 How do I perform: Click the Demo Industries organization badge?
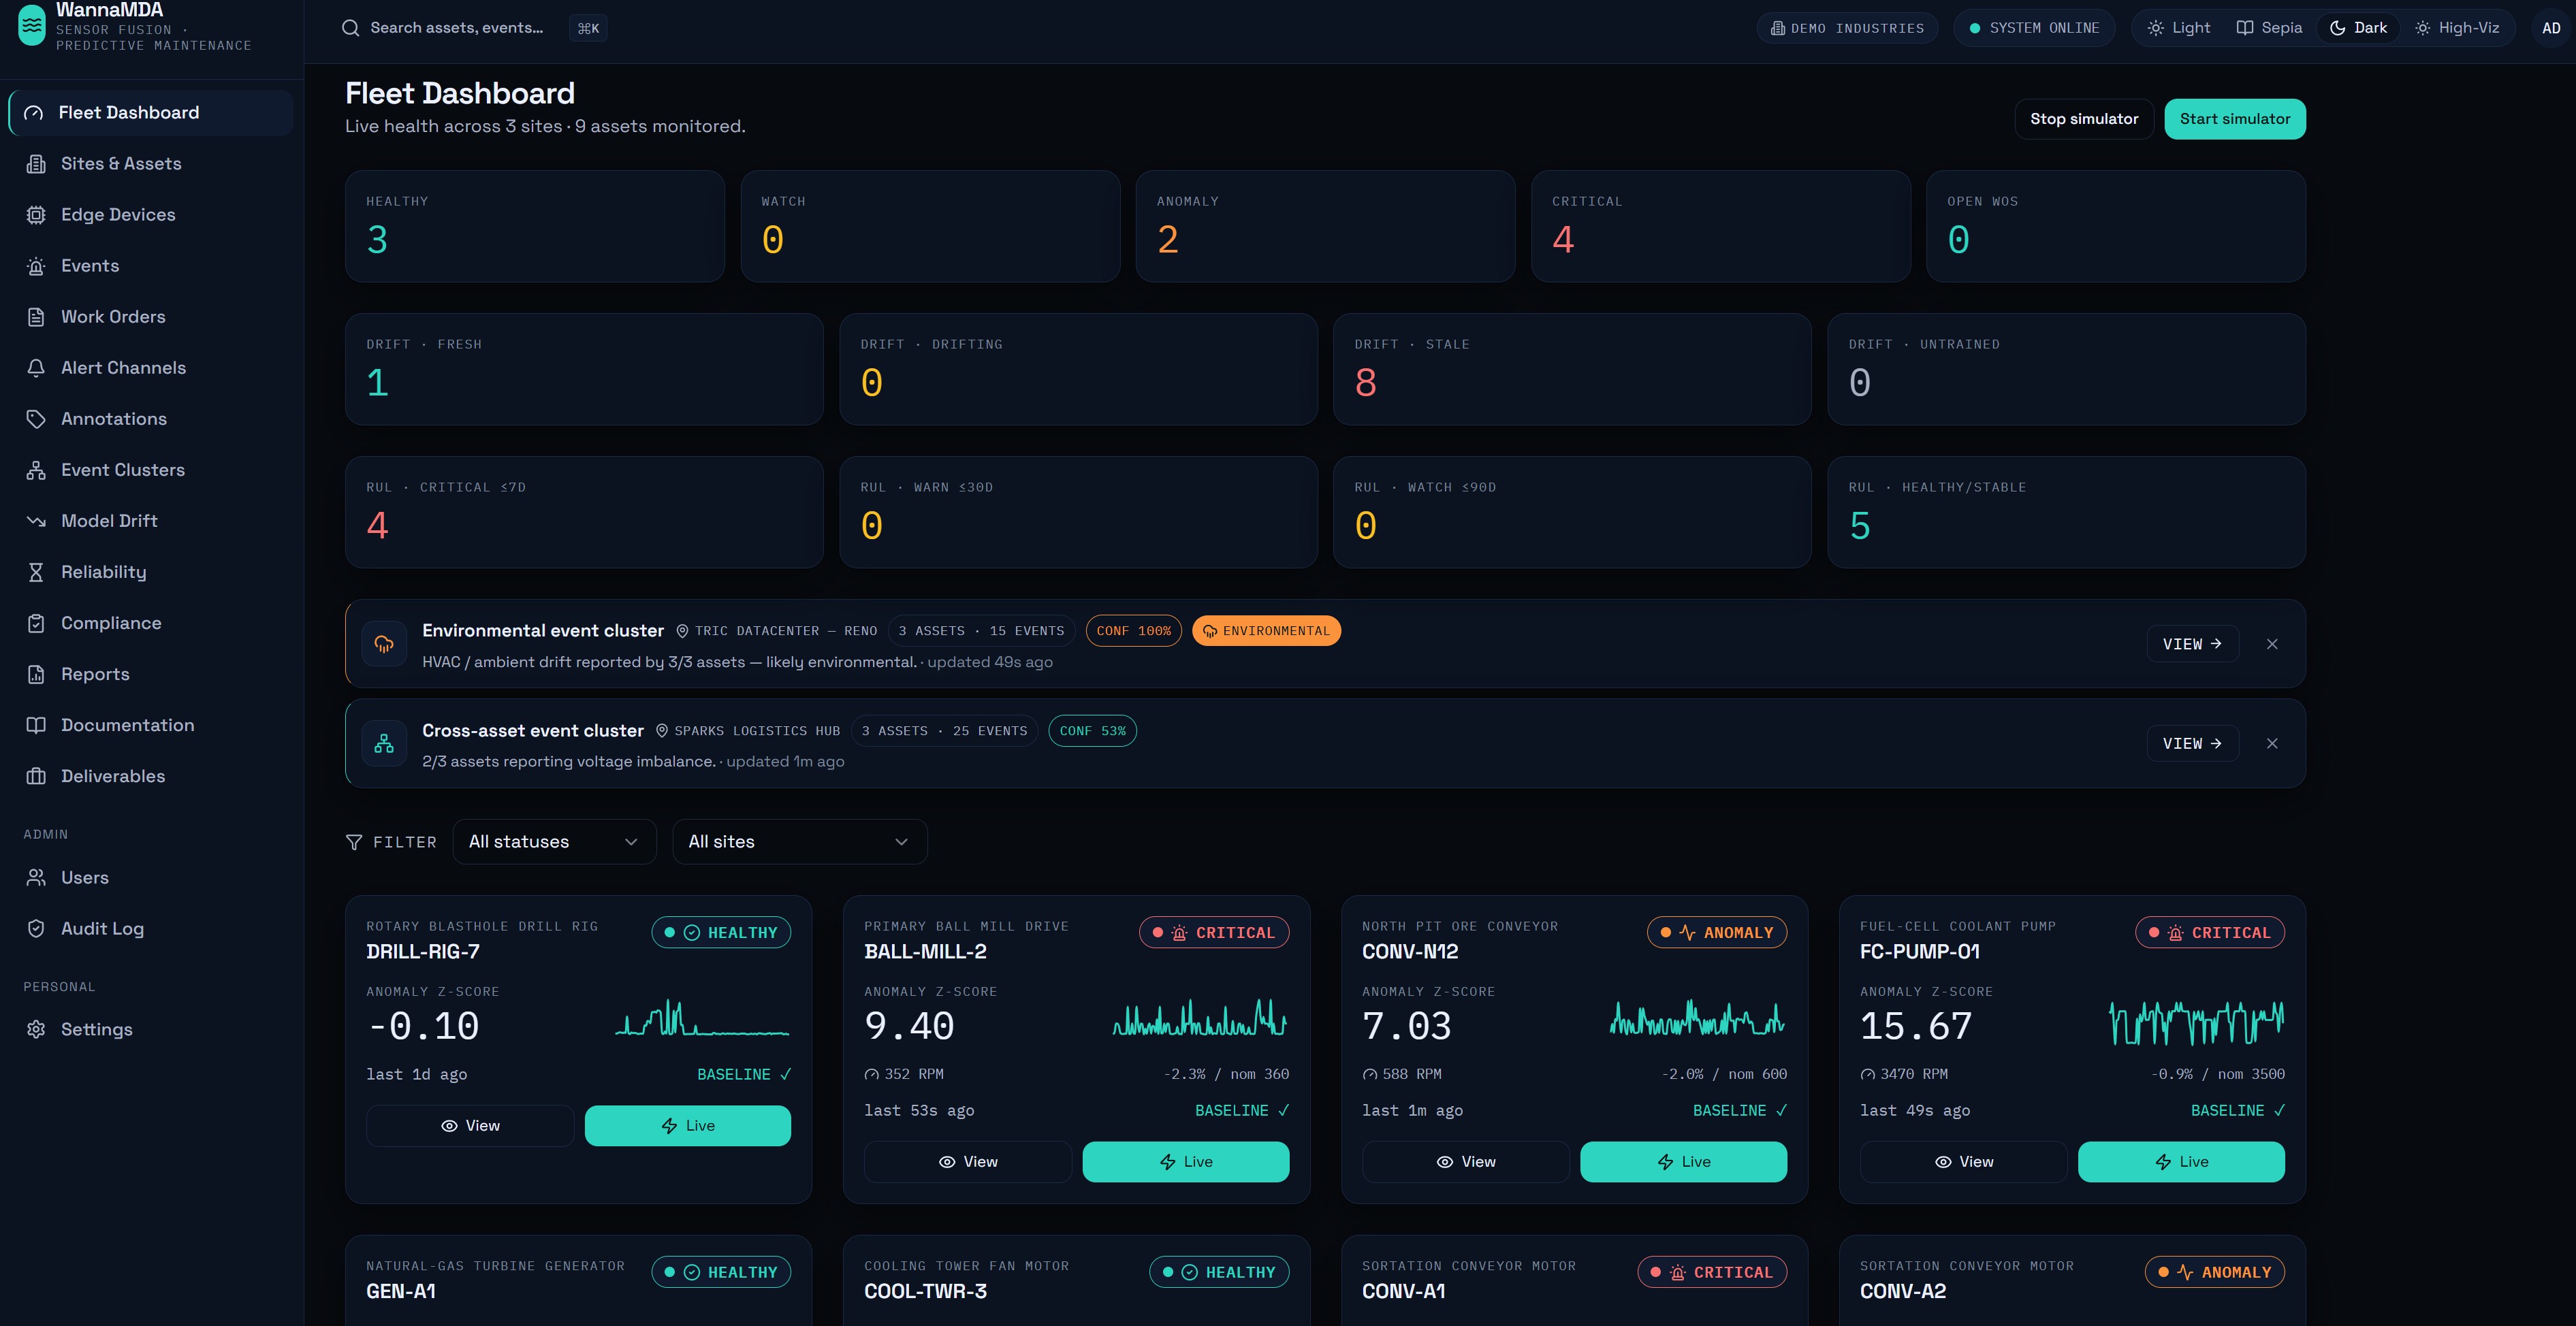click(x=1847, y=28)
